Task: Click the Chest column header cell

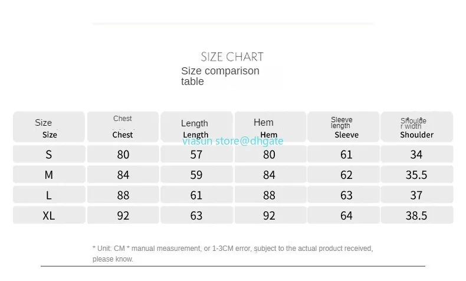Action: 123,127
